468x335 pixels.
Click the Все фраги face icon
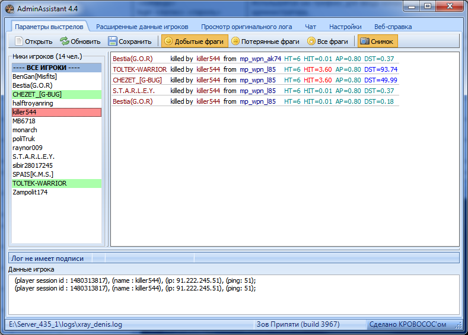click(311, 41)
